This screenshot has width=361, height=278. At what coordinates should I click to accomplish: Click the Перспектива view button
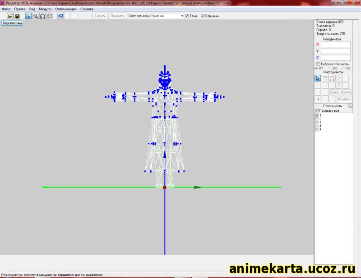coord(12,23)
